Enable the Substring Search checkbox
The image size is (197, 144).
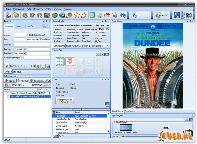28,35
